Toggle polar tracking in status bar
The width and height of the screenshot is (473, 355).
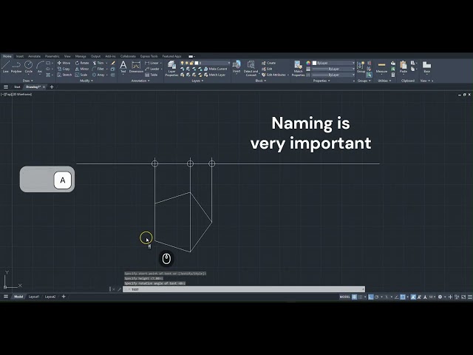377,297
